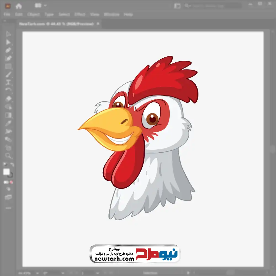Open the File menu
Screen dimensions: 276x276
tap(7, 14)
